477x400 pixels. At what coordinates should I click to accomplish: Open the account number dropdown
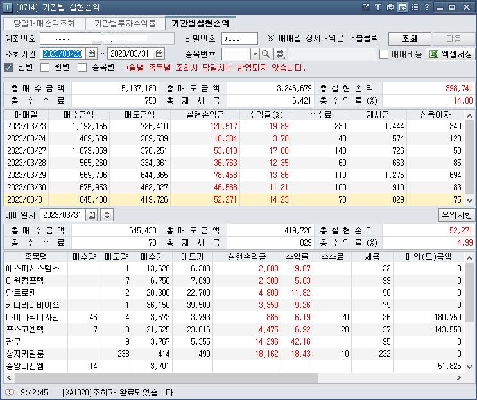(97, 39)
